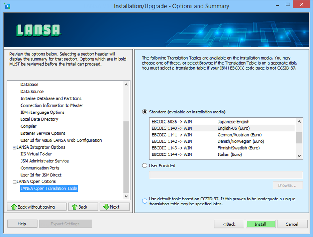Open the Database section

tap(29, 85)
